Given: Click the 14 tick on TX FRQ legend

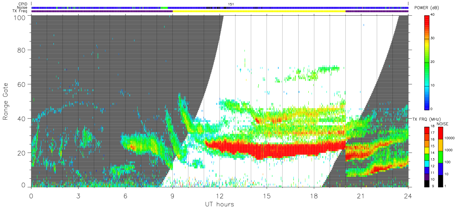Looking at the screenshot, I should [432, 153].
